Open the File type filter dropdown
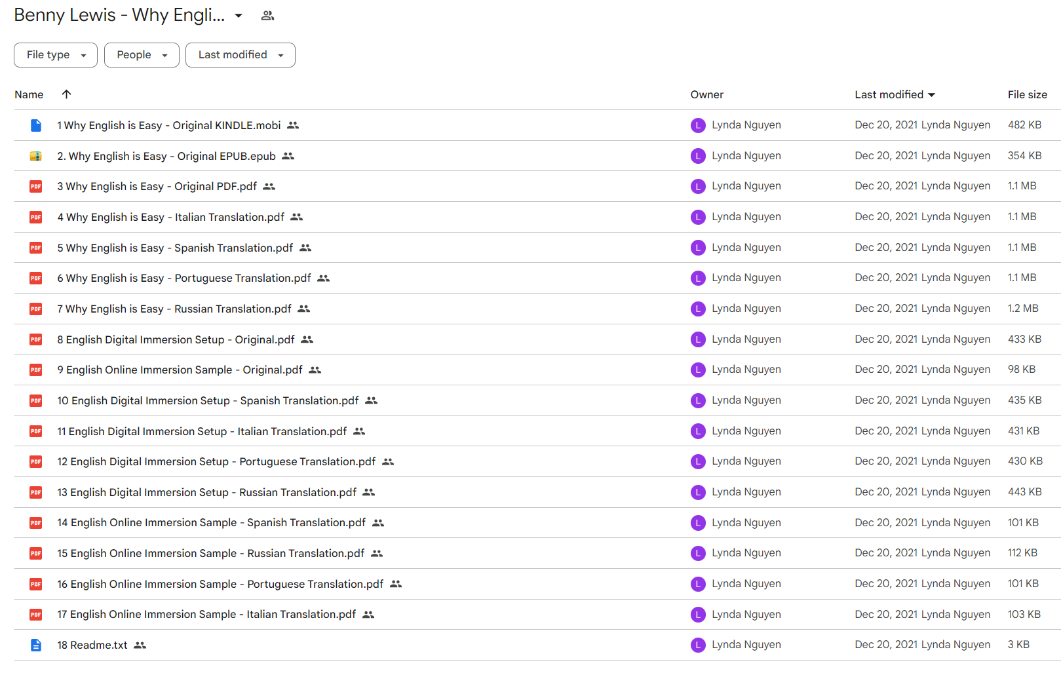The width and height of the screenshot is (1061, 692). (x=56, y=55)
